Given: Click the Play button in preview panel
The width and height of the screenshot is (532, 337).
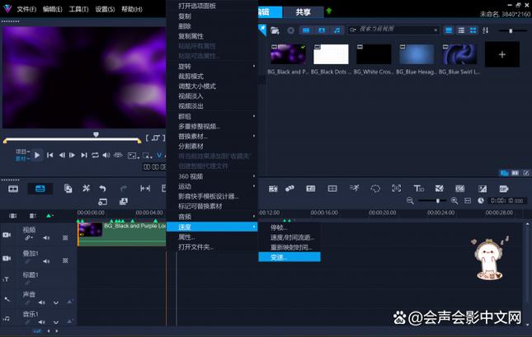Looking at the screenshot, I should pos(37,155).
